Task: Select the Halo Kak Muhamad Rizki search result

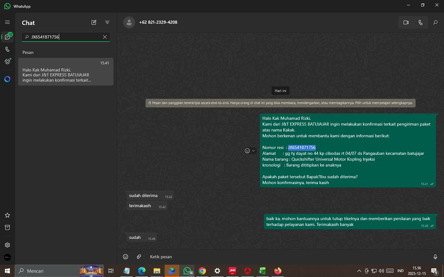Action: coord(66,72)
